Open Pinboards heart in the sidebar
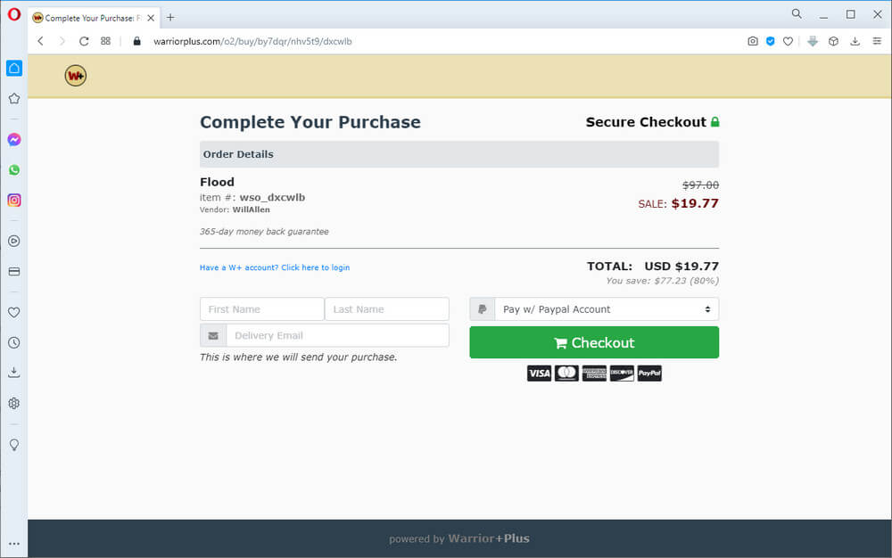 (14, 313)
